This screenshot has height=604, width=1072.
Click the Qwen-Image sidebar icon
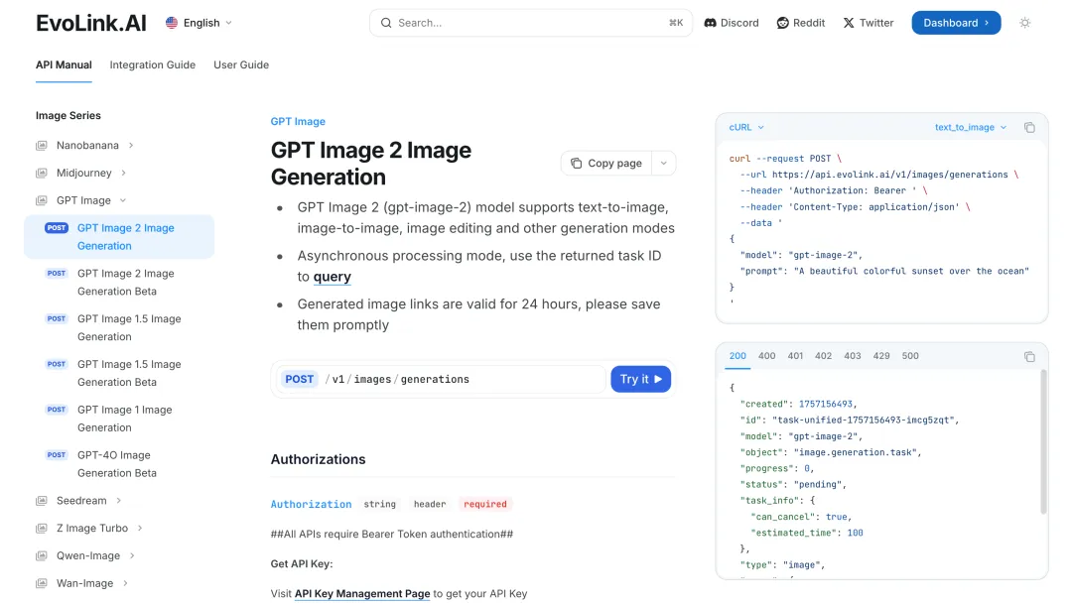tap(42, 555)
